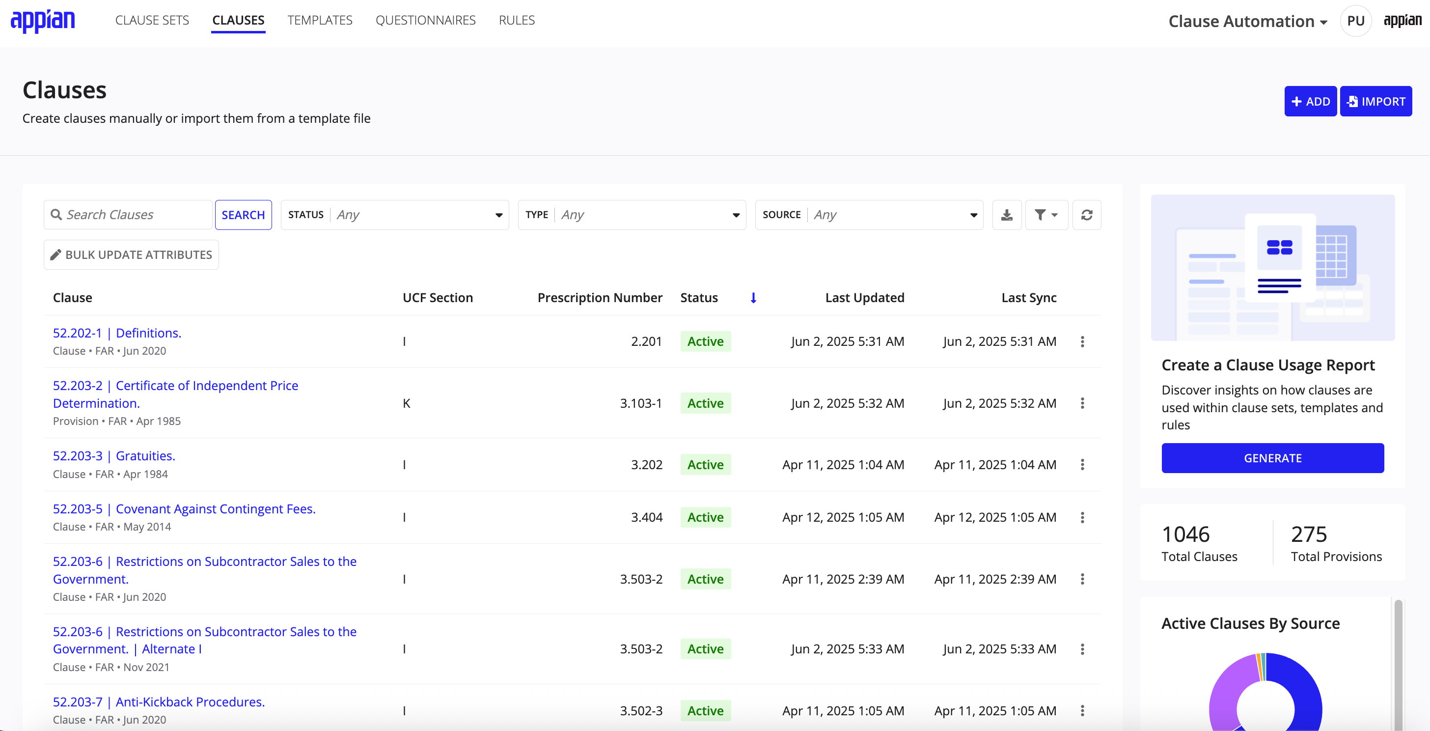Image resolution: width=1430 pixels, height=731 pixels.
Task: Click the search magnifier icon
Action: coord(56,215)
